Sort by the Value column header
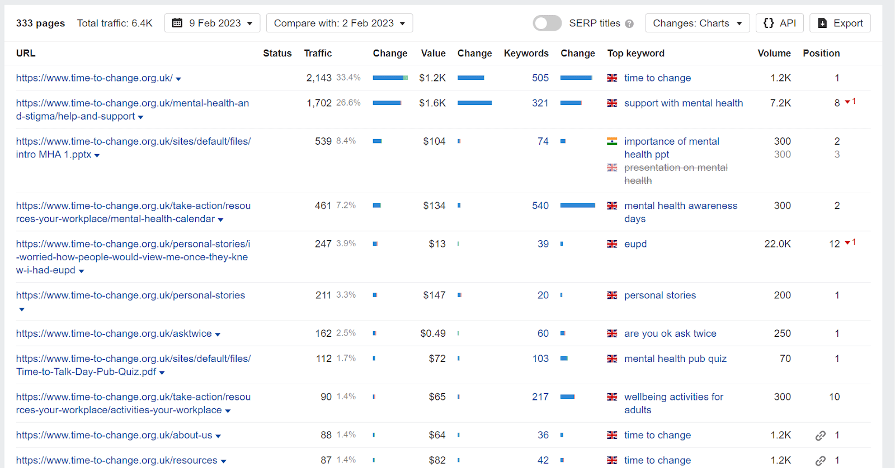Viewport: 895px width, 468px height. point(433,53)
